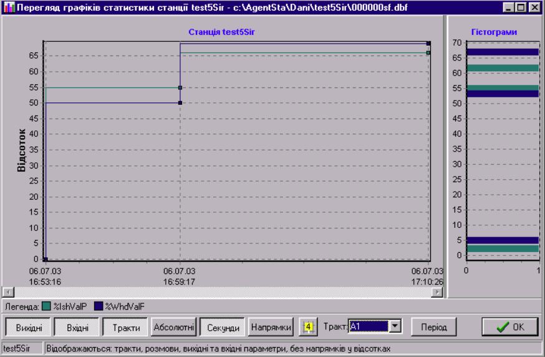Screen dimensions: 545x357
Task: Click the %IshValP legend color swatch
Action: click(46, 306)
